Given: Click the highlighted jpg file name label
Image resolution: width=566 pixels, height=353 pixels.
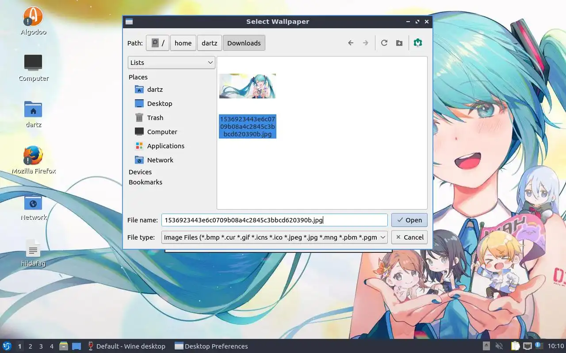Looking at the screenshot, I should pos(248,126).
